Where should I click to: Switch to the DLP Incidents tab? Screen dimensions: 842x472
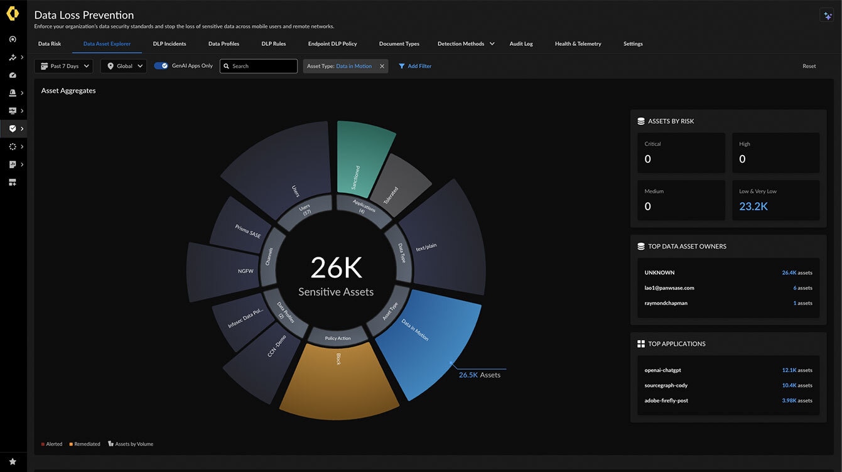(x=170, y=44)
